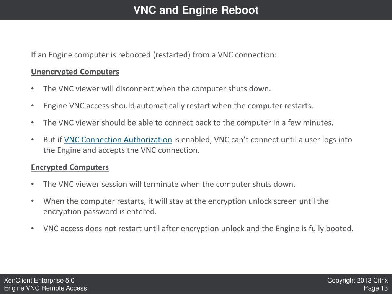Click the bullet about VNC access not restarting
Viewport: 392px width, 294px height.
coord(198,229)
